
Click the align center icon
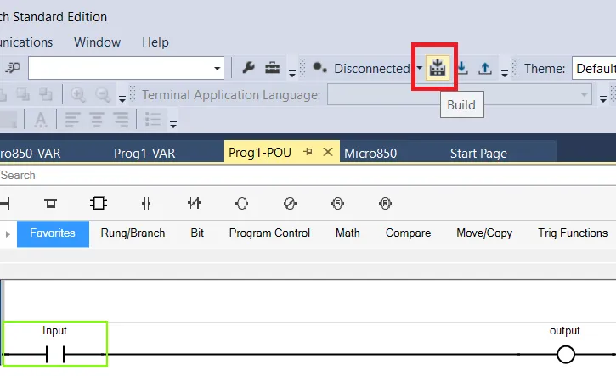[x=97, y=120]
